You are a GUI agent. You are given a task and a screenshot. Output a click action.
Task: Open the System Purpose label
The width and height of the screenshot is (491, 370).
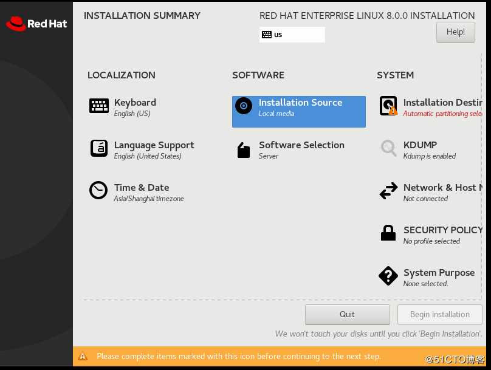point(439,273)
